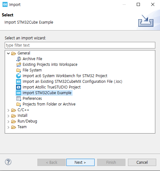This screenshot has height=171, width=160.
Task: Choose the File System folder icon
Action: click(x=19, y=70)
